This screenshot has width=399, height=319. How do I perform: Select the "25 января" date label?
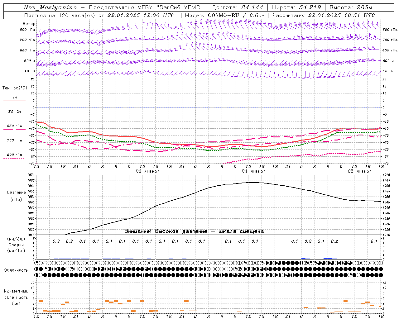point(360,171)
